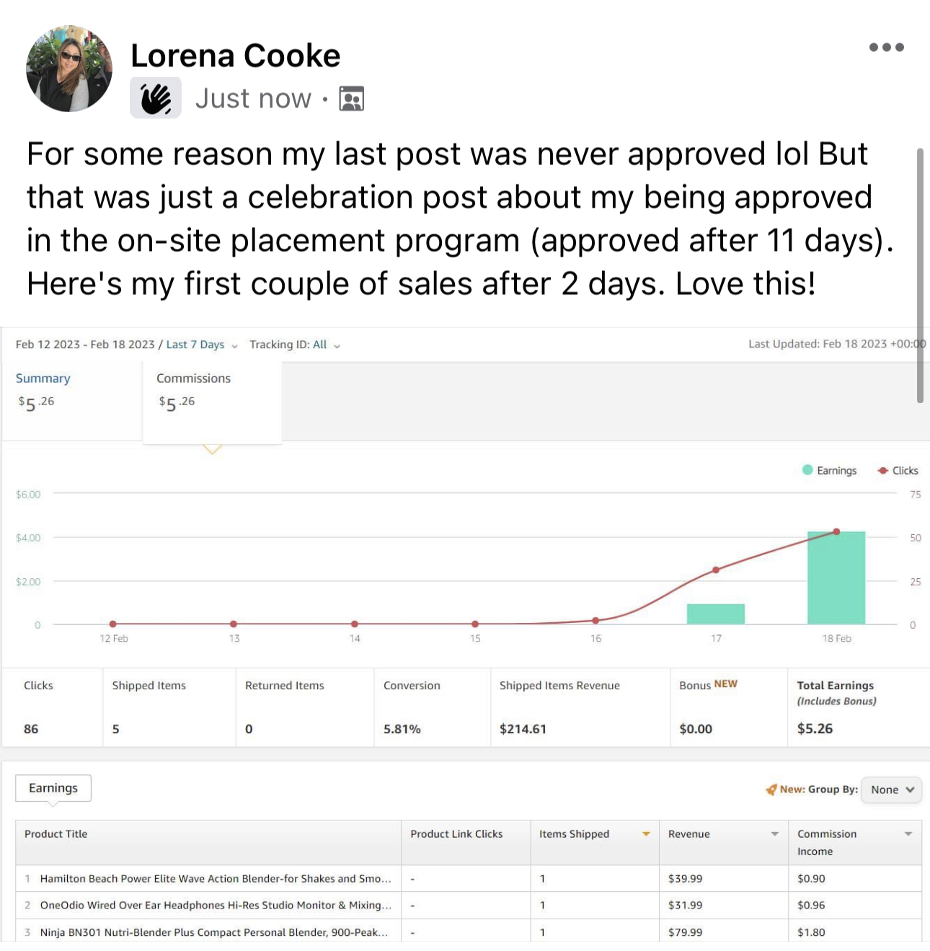Click the 17 Feb clicks data point
This screenshot has height=951, width=930.
pos(716,570)
